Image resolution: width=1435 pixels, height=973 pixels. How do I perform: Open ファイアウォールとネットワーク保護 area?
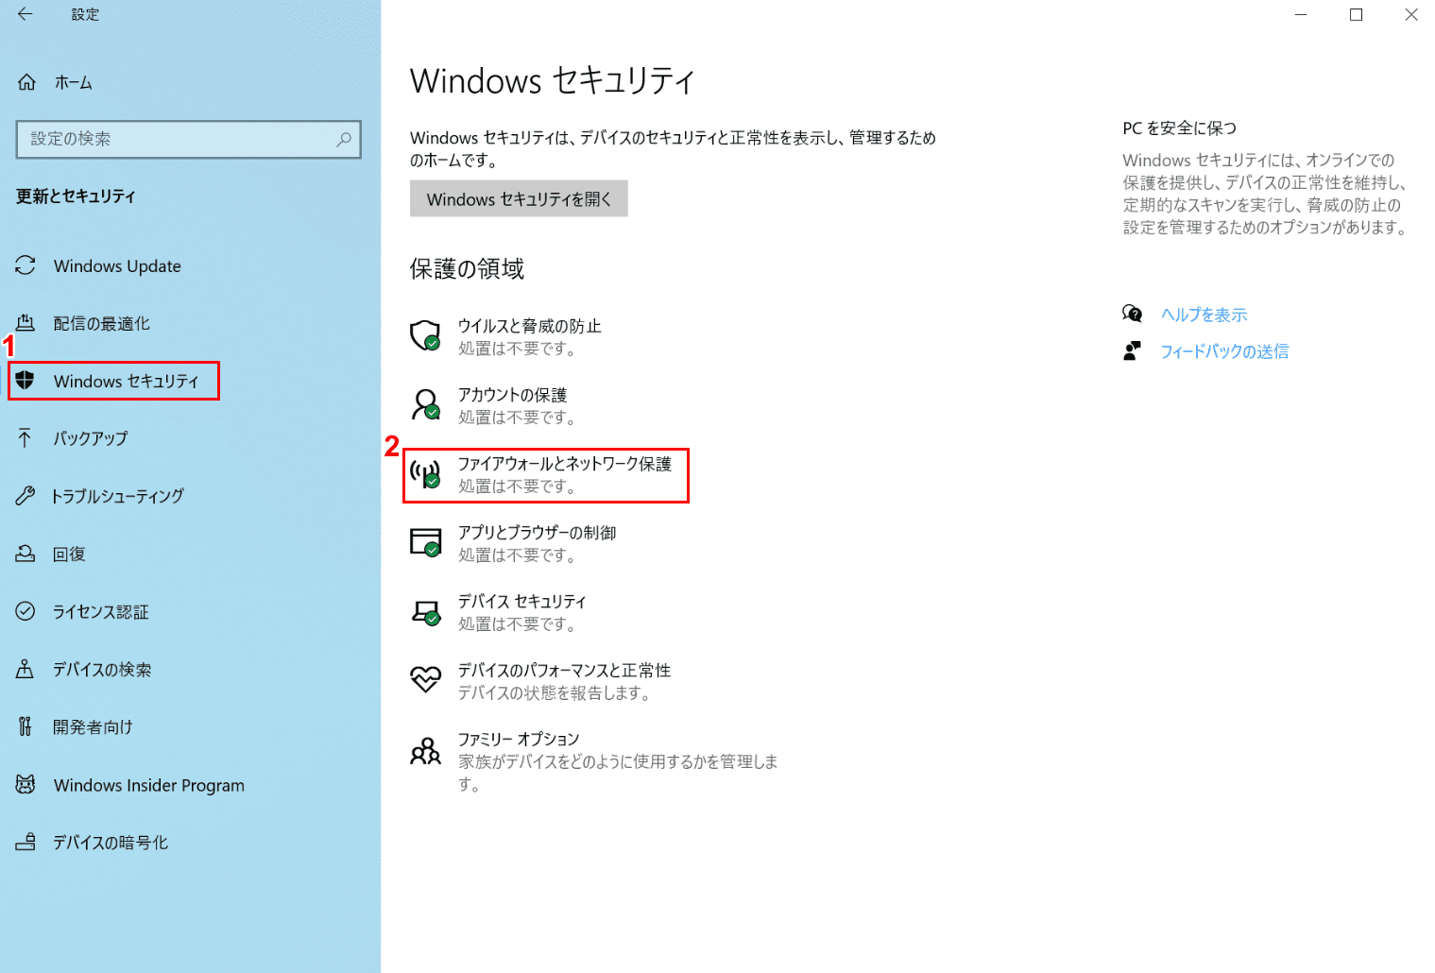(x=546, y=474)
